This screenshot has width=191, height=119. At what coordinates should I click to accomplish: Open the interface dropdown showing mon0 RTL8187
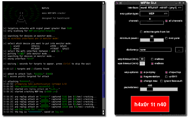[161, 8]
